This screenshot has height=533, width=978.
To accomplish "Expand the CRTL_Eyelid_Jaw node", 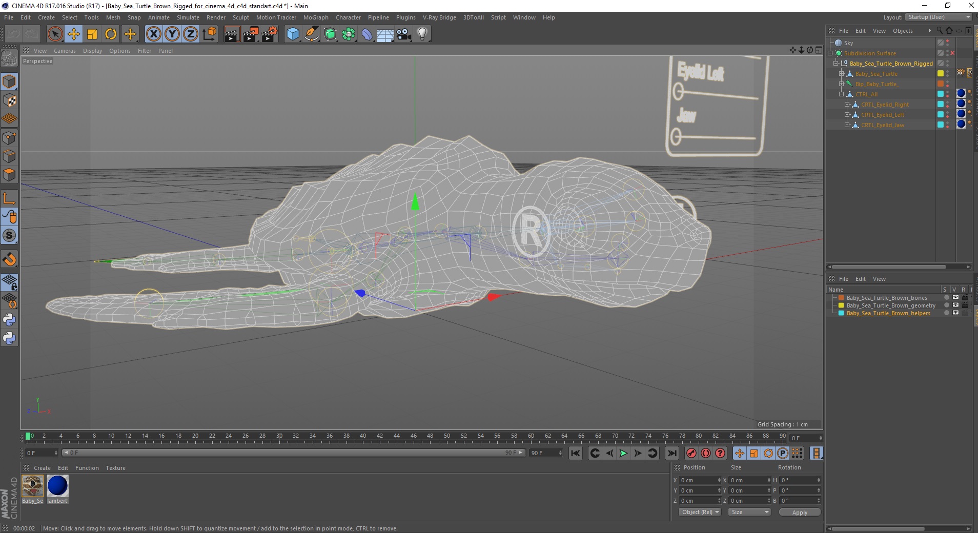I will point(847,125).
